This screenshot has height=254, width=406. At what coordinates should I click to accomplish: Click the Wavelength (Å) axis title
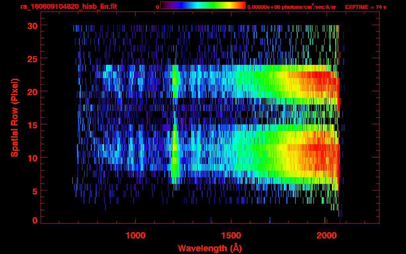(208, 248)
